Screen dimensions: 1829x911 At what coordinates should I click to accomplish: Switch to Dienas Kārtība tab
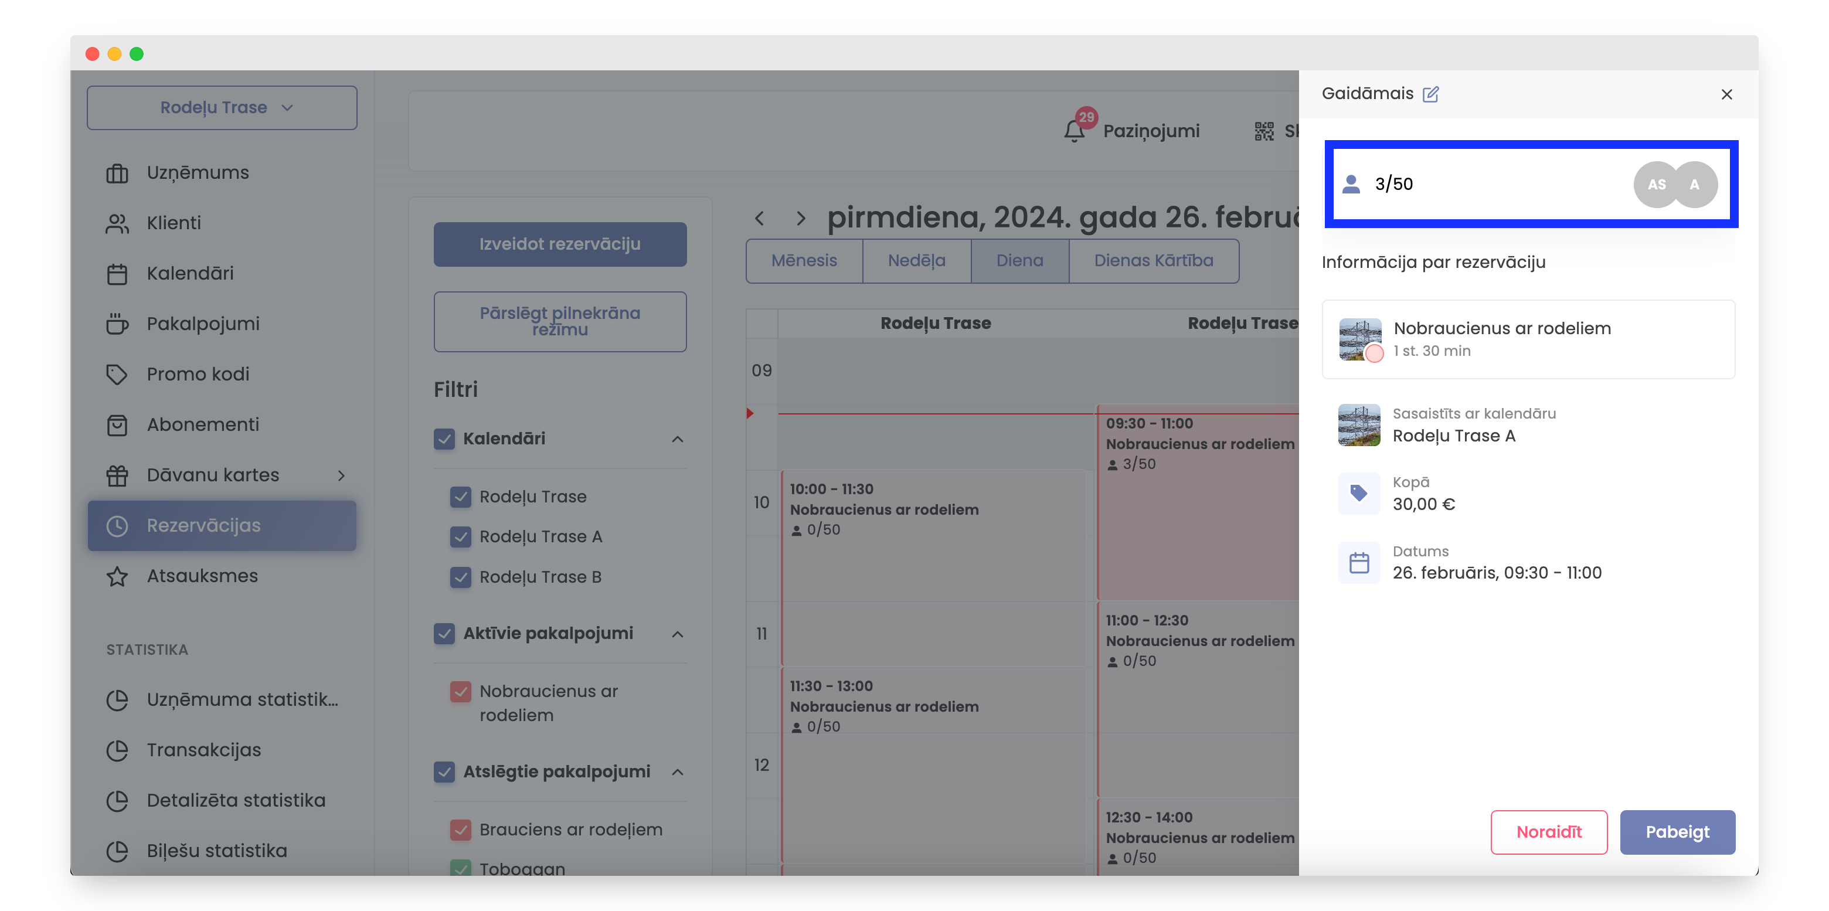[1153, 261]
